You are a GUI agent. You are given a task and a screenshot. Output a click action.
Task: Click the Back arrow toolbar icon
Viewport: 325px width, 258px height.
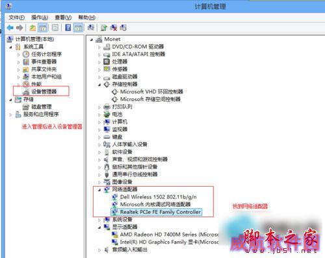click(10, 28)
